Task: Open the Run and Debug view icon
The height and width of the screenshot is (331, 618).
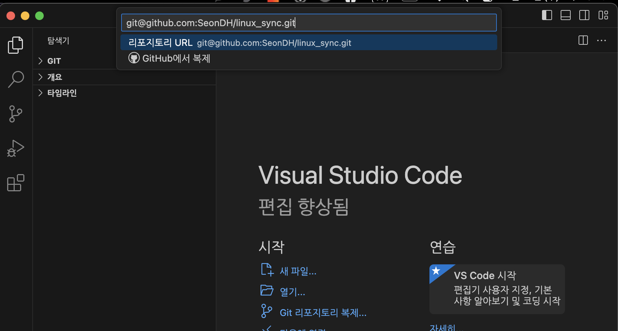Action: (x=15, y=148)
